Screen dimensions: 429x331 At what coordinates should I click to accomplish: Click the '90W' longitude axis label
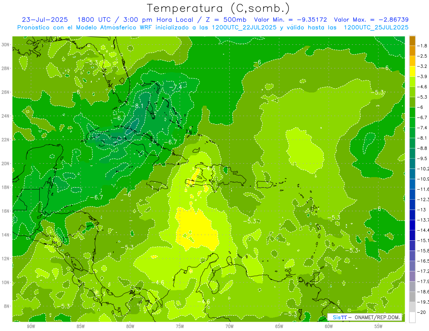click(31, 326)
